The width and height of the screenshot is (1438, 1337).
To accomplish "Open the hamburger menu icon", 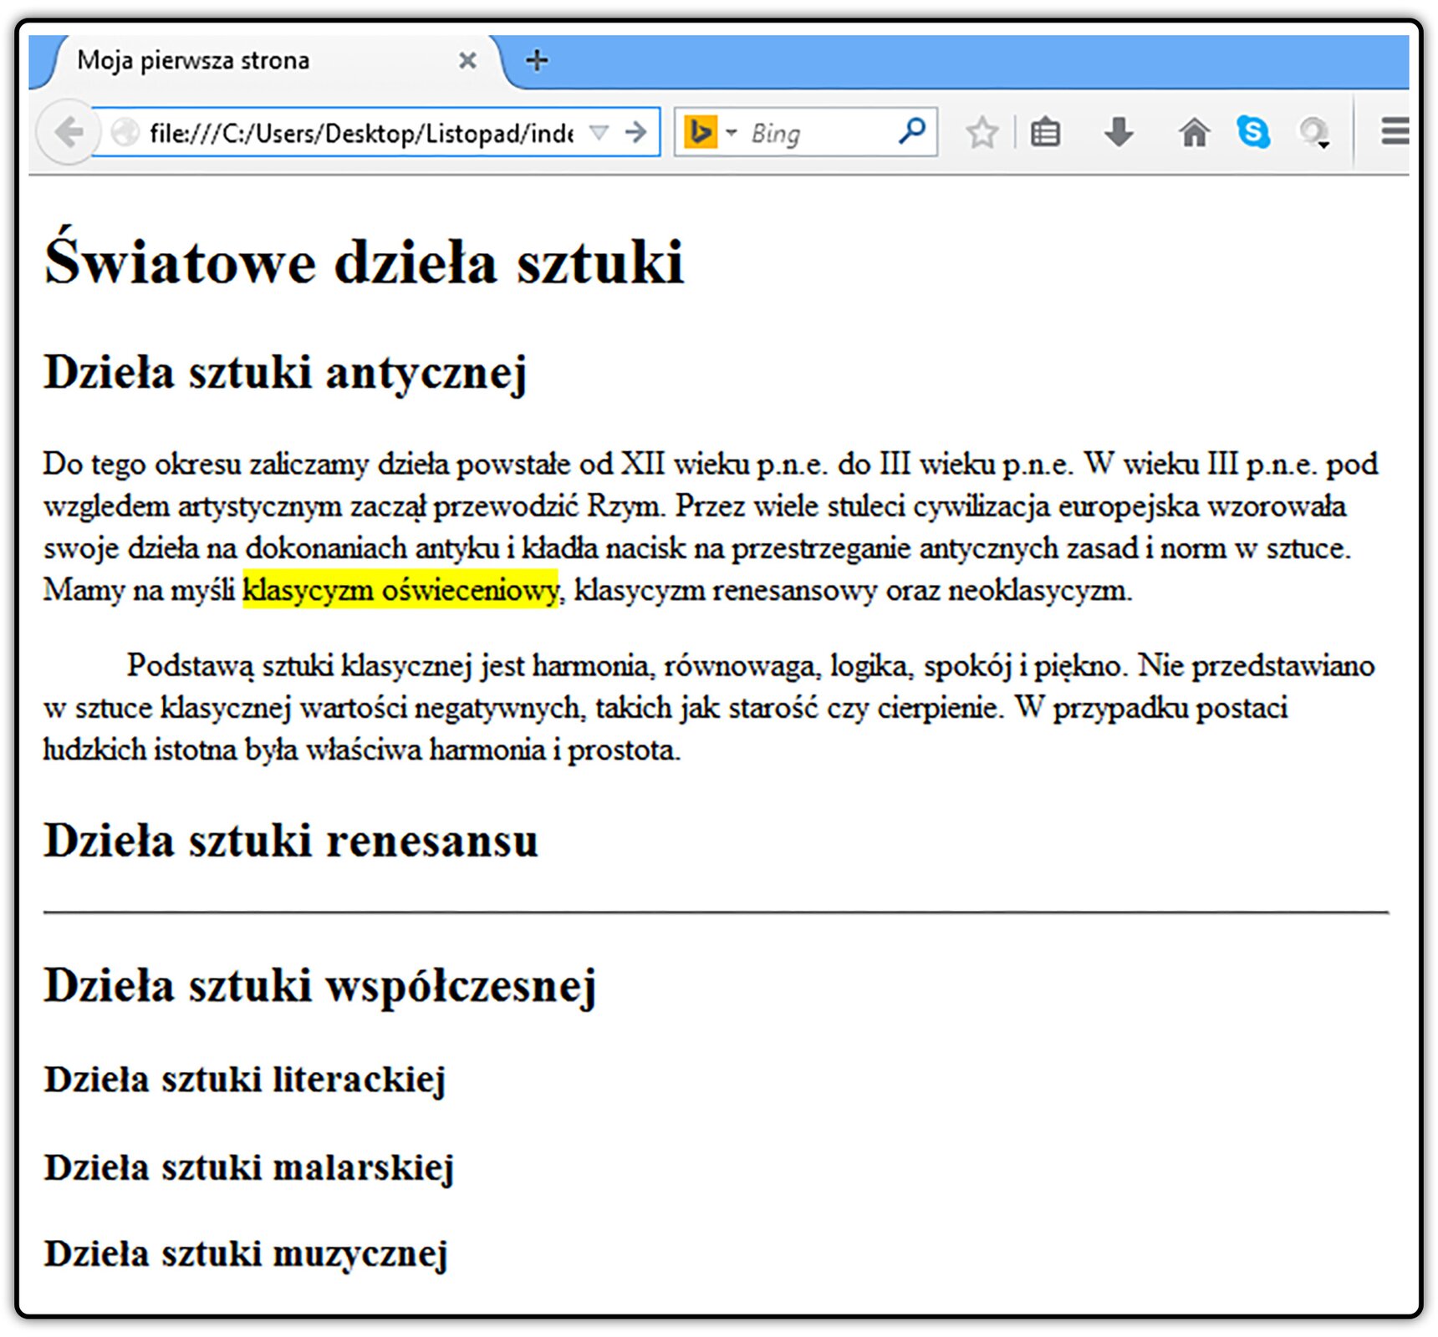I will point(1394,131).
